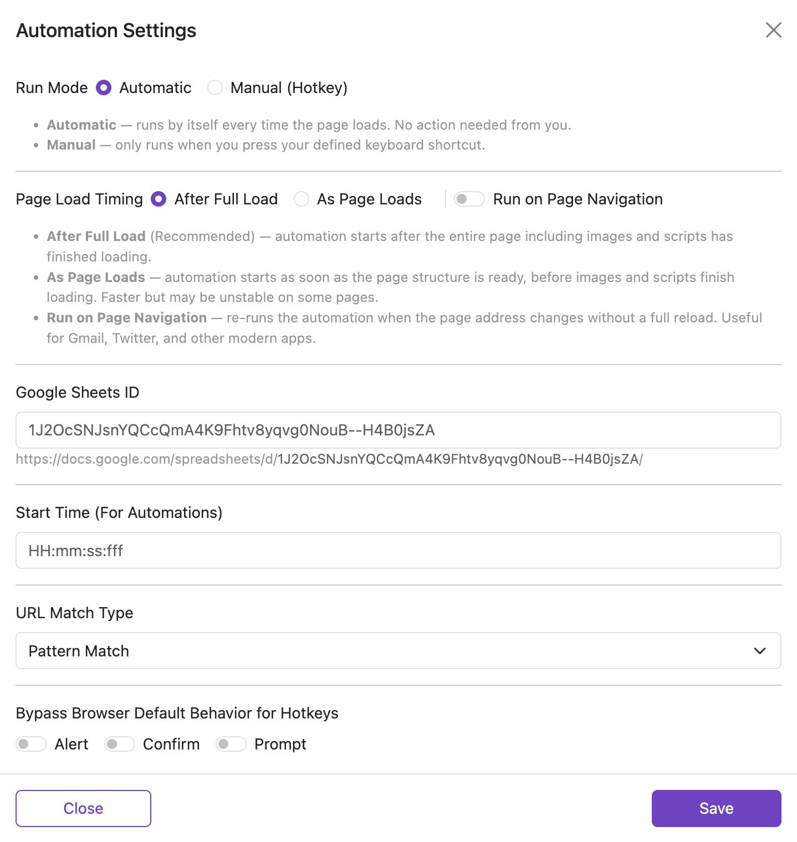Click the After Full Load label
Screen dimensions: 797x842
tap(226, 199)
